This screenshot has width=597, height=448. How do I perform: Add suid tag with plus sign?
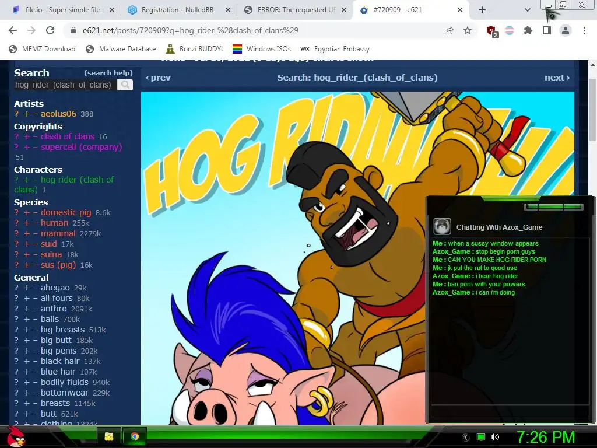(27, 244)
